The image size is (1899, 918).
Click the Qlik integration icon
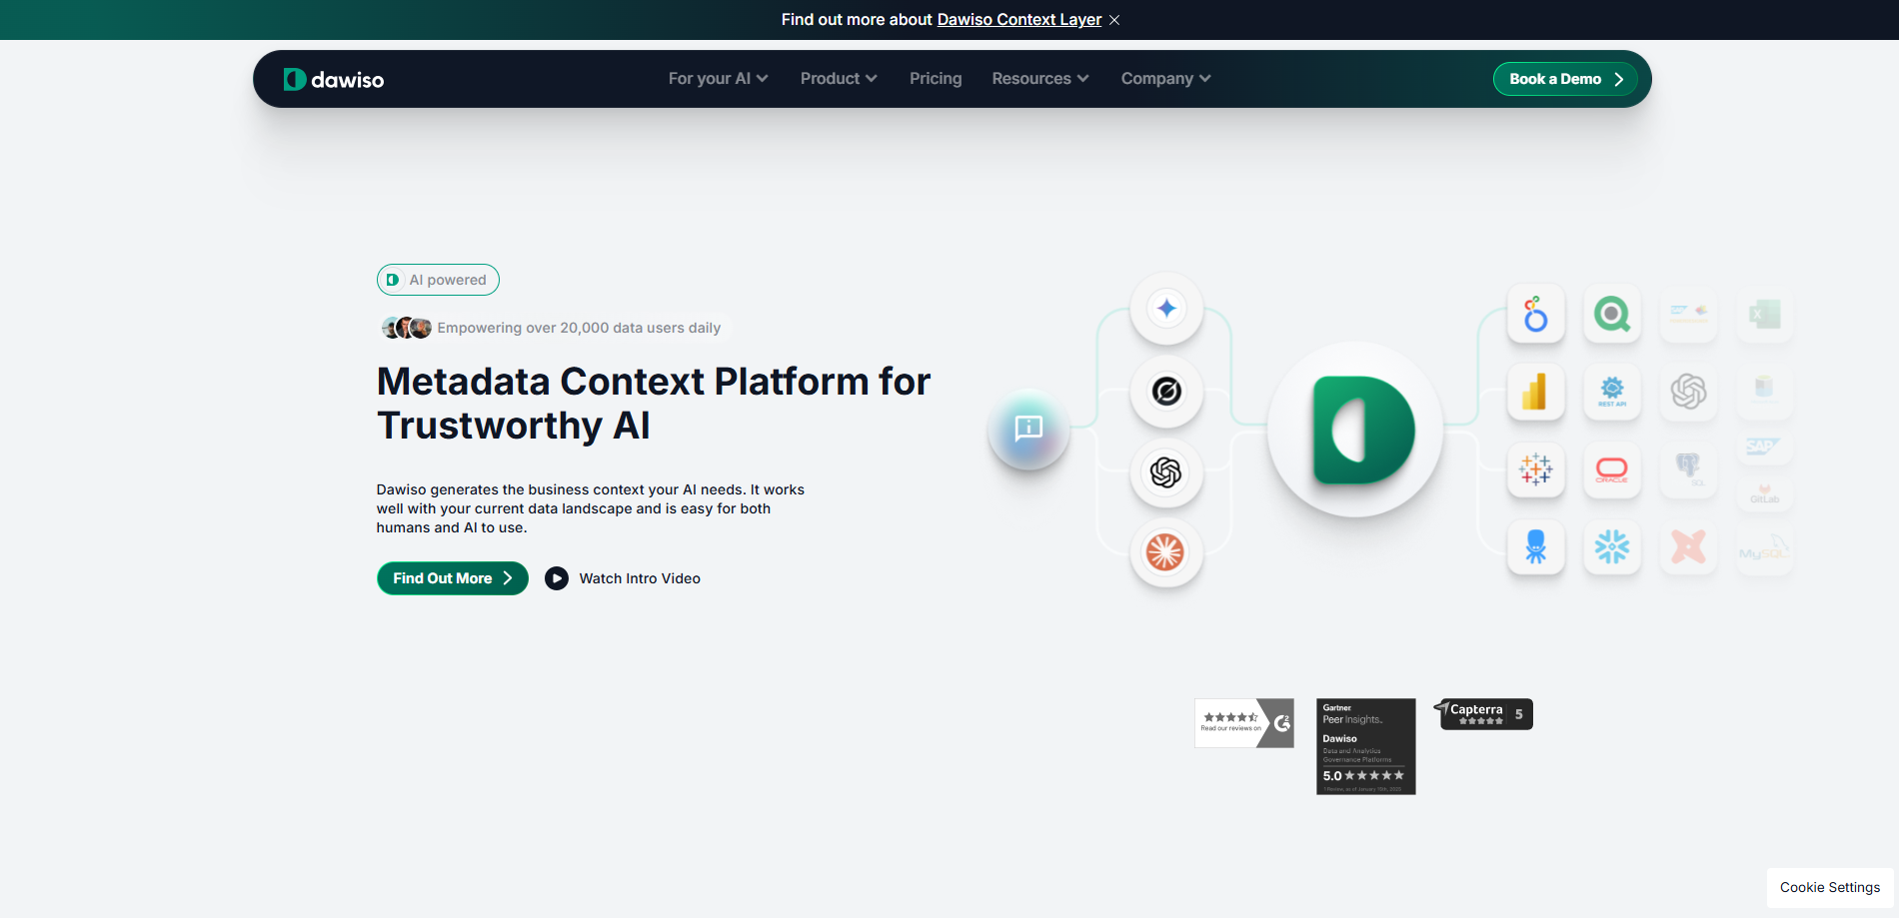click(1611, 313)
